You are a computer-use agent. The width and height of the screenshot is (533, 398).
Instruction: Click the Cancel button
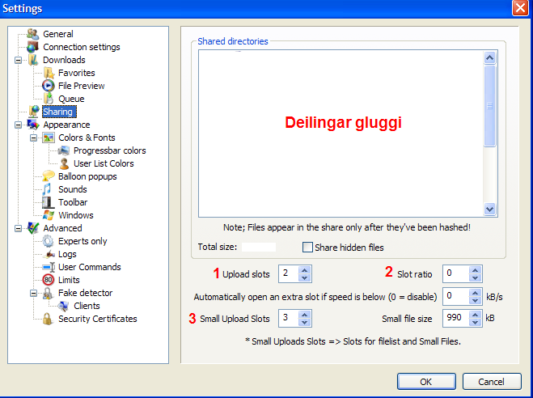tap(491, 381)
